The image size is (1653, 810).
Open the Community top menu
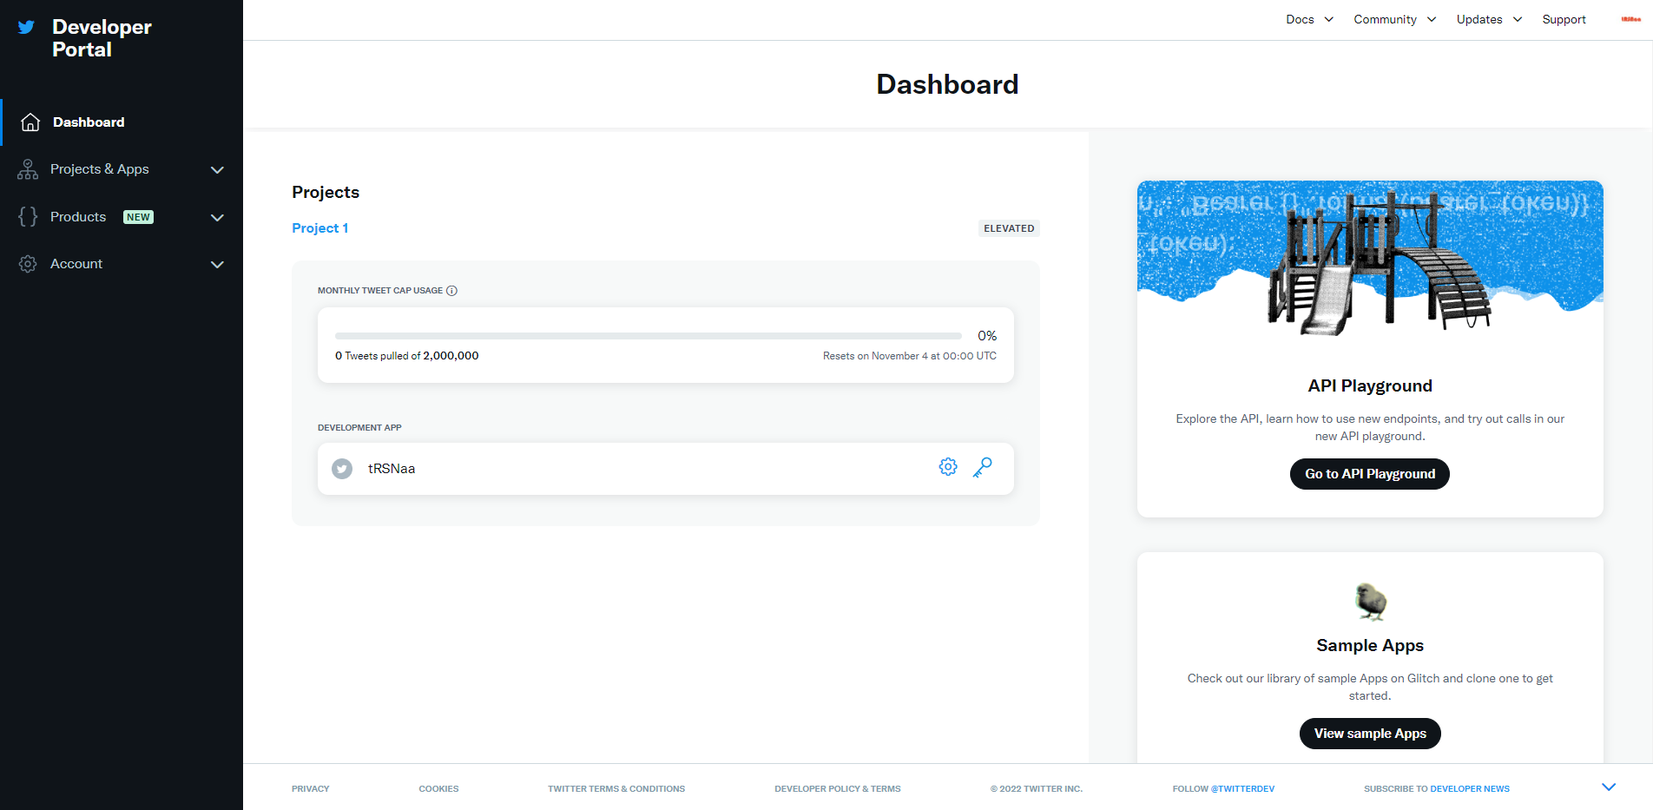[1394, 19]
